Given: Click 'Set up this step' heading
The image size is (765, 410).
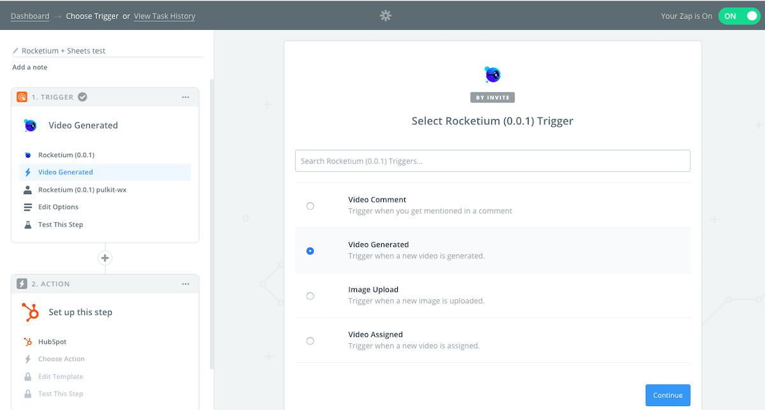Looking at the screenshot, I should coord(80,312).
